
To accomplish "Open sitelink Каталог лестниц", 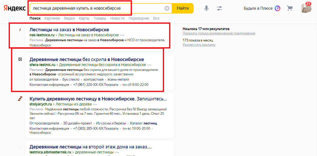I will coord(143,123).
